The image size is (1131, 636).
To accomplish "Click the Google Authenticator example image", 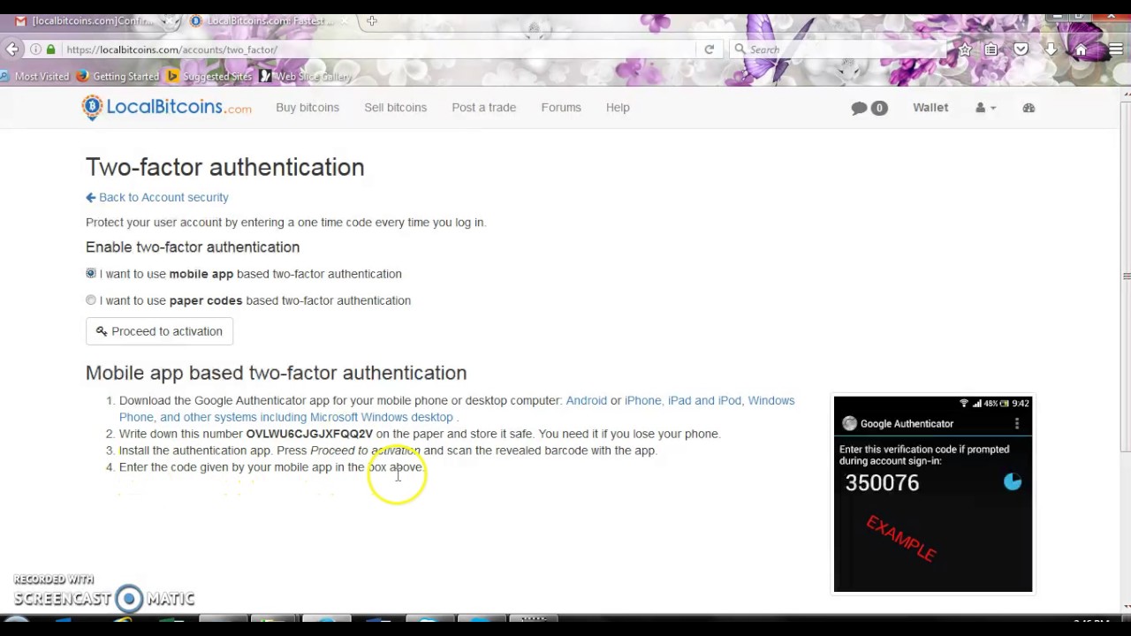I will pos(933,494).
